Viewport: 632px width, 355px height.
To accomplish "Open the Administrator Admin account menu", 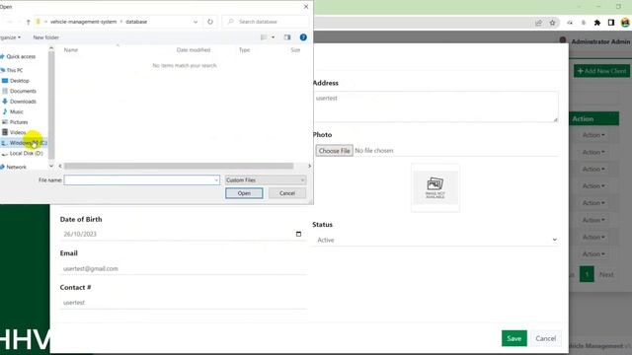I will point(595,41).
